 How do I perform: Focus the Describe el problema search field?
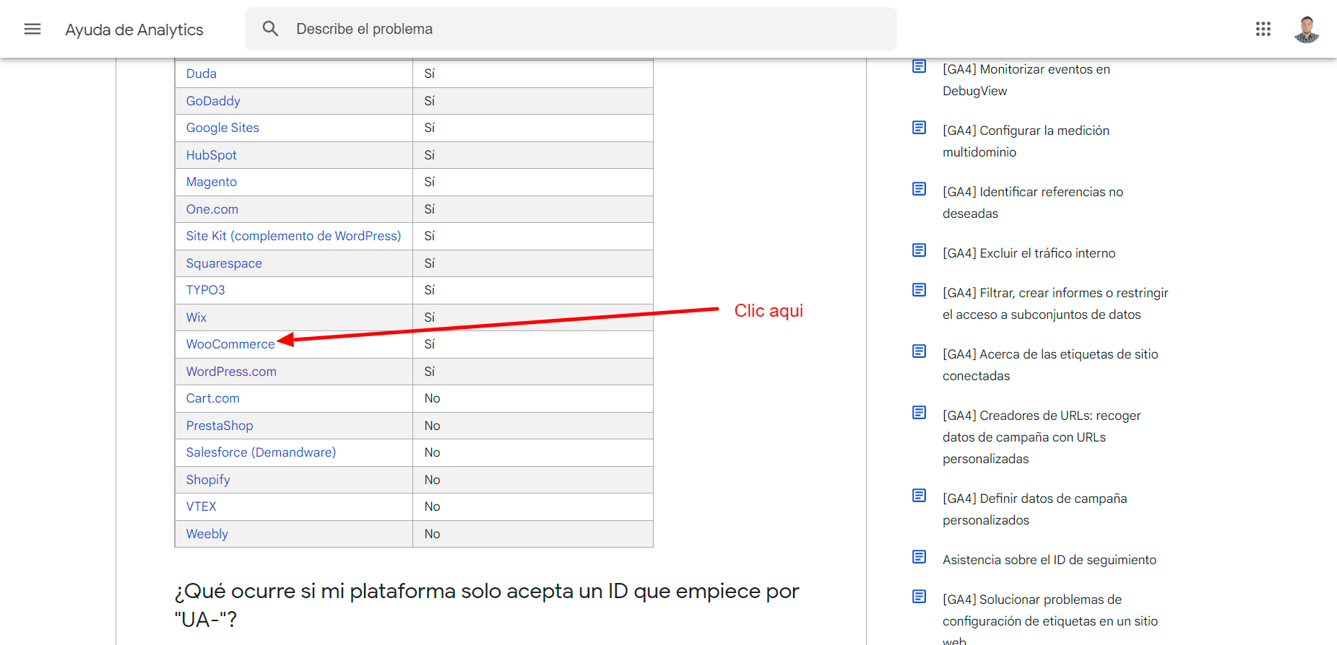[x=571, y=29]
